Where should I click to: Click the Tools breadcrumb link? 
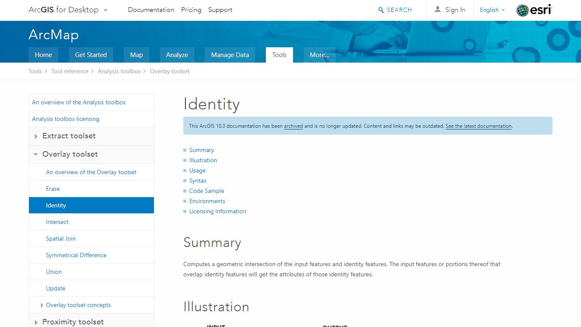pos(35,71)
